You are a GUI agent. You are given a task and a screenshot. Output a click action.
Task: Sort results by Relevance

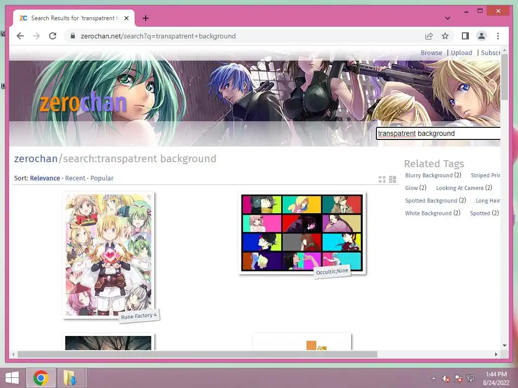click(x=45, y=178)
